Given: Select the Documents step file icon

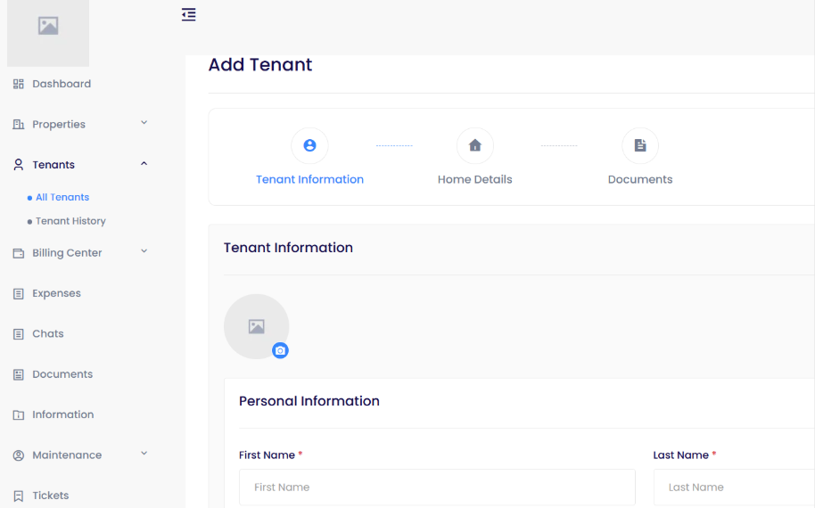Looking at the screenshot, I should pos(639,145).
